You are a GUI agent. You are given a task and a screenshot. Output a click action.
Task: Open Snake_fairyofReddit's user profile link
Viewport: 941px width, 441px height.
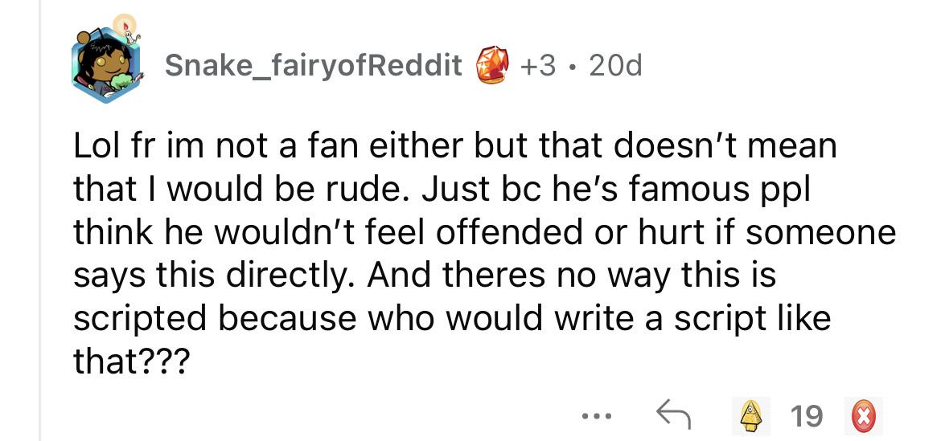314,65
